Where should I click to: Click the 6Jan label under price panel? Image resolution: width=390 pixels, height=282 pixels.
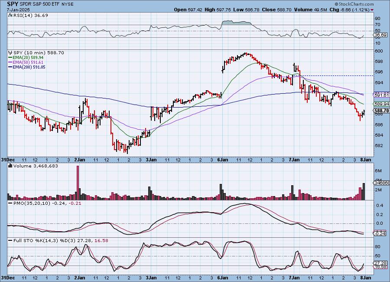pyautogui.click(x=222, y=160)
